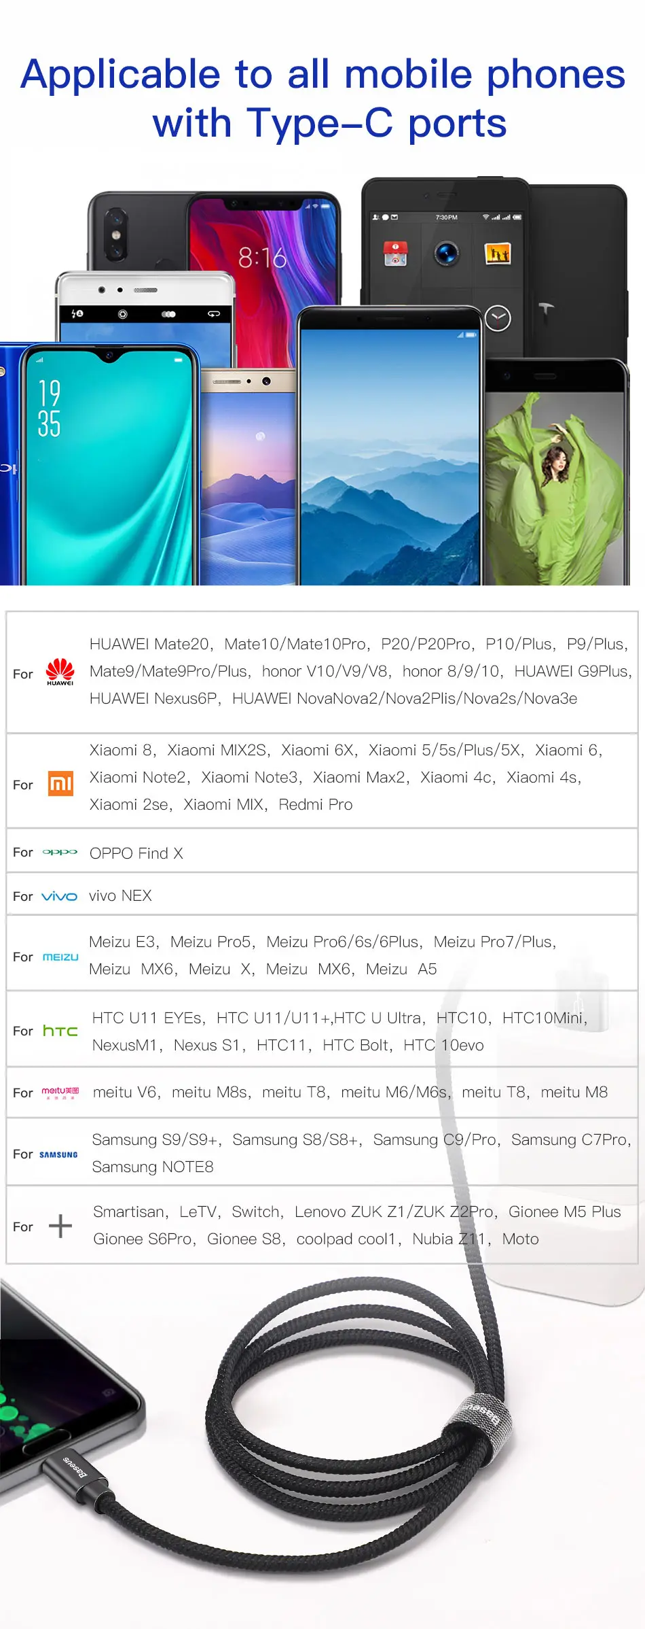
Task: Click 'Smartisan' text
Action: [x=129, y=1212]
